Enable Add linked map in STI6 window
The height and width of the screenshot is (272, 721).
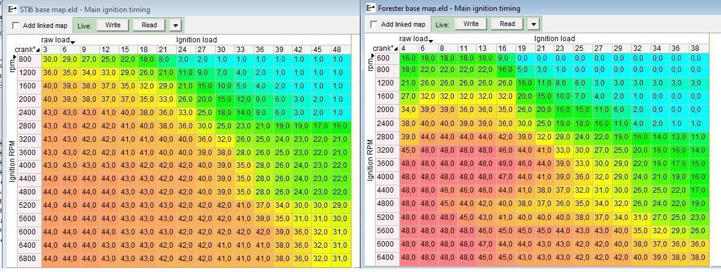[x=16, y=25]
